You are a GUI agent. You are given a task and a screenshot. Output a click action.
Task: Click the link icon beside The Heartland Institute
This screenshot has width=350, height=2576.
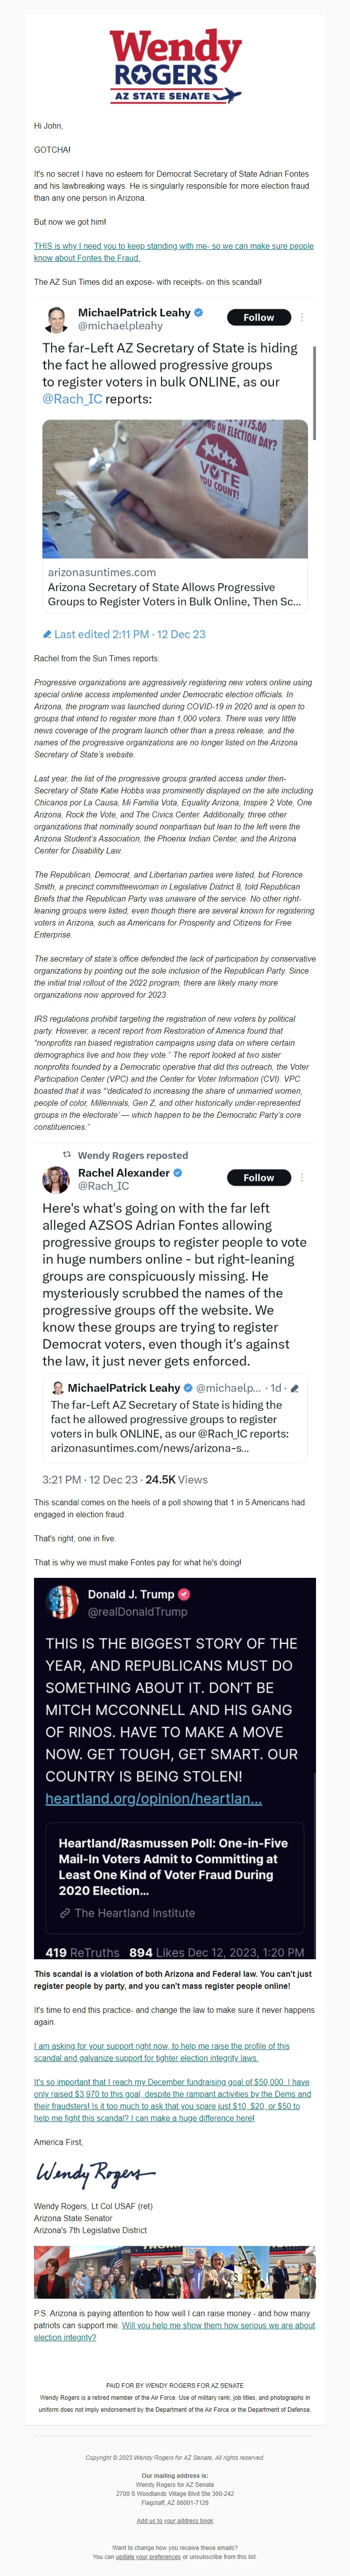(65, 1913)
